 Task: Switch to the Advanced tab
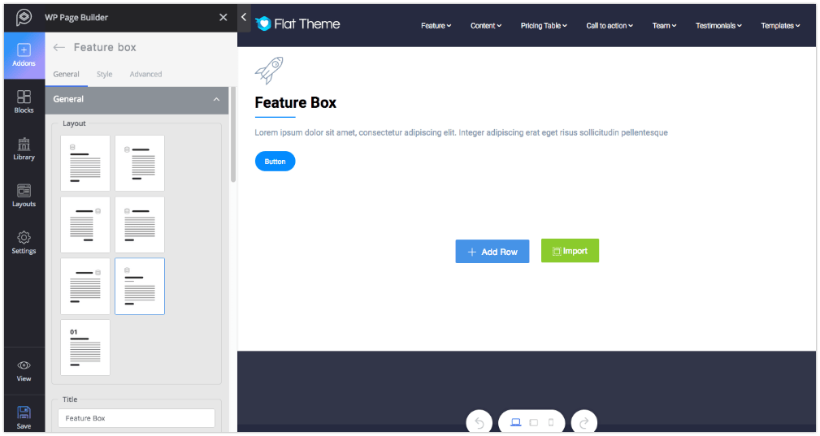click(146, 74)
